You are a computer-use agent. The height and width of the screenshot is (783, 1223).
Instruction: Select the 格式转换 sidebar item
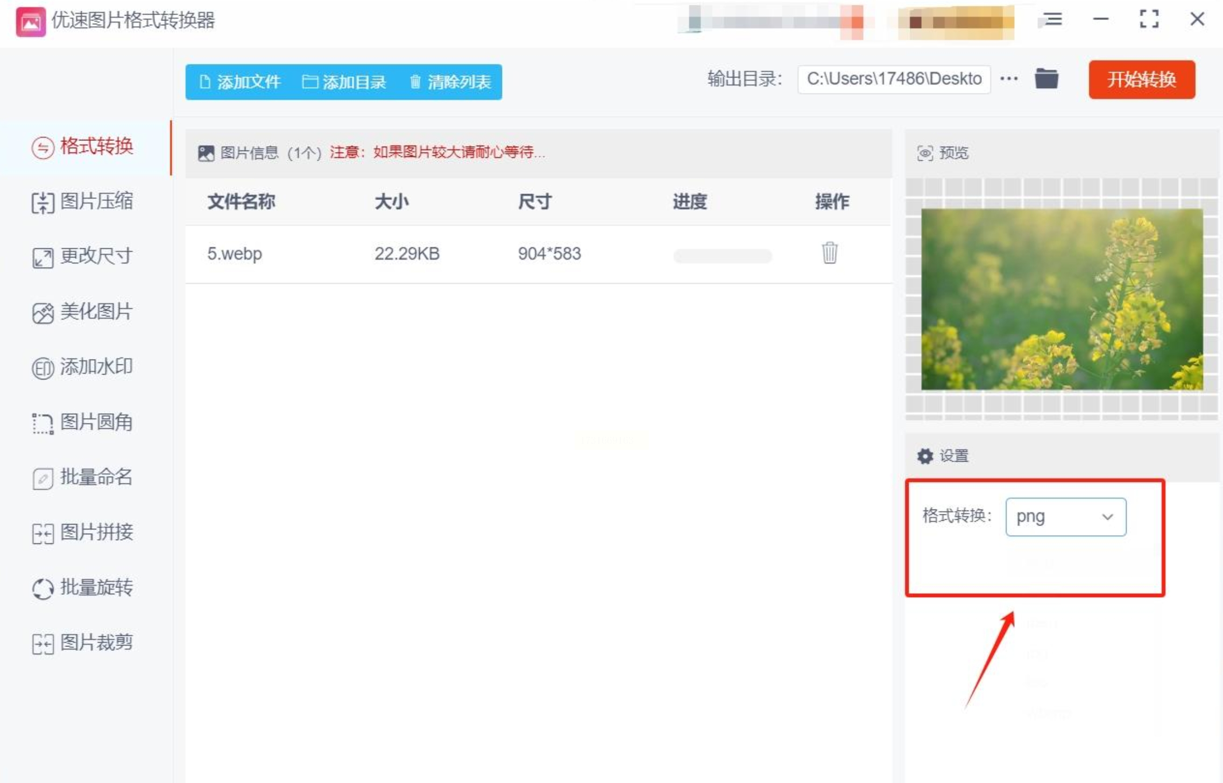[86, 147]
